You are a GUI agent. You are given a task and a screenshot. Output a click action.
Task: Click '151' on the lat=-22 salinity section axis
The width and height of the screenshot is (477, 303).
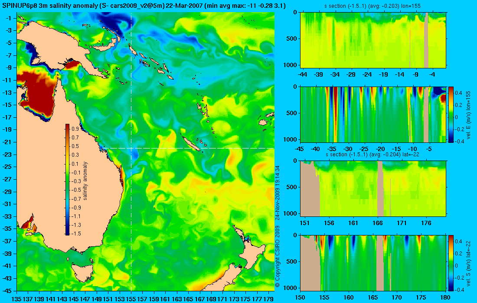(304, 223)
